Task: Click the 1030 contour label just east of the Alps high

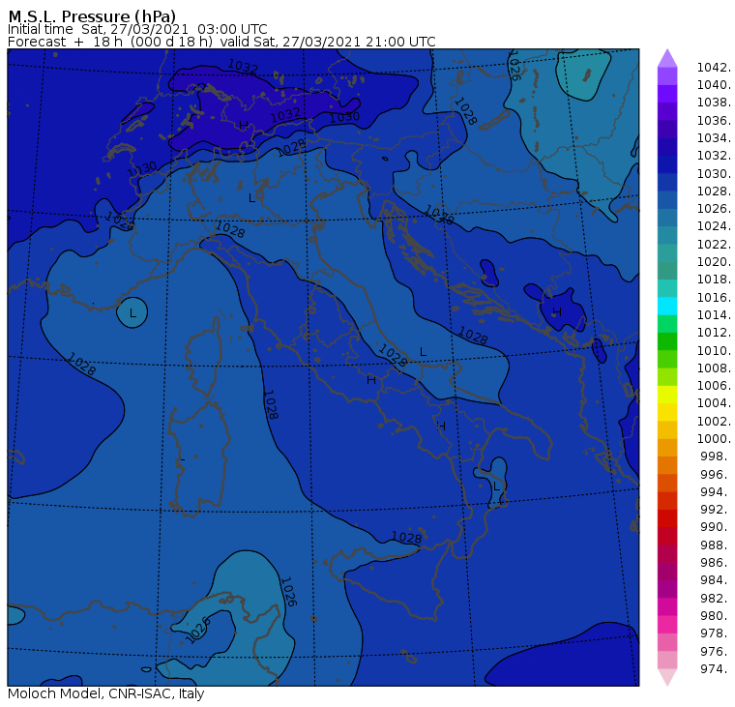Action: (x=344, y=117)
